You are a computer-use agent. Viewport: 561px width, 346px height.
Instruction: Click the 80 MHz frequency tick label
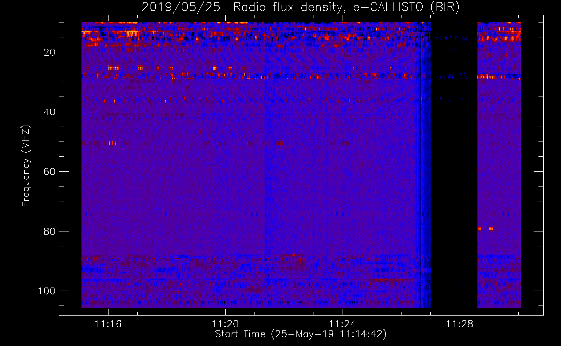pos(50,231)
